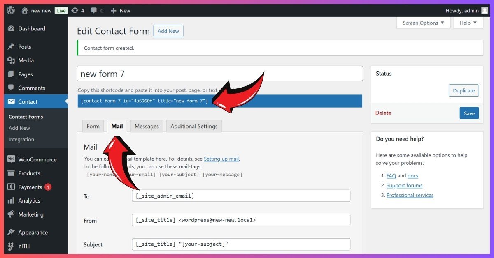The height and width of the screenshot is (258, 494).
Task: Click the To field with _site_admin_email
Action: 241,196
